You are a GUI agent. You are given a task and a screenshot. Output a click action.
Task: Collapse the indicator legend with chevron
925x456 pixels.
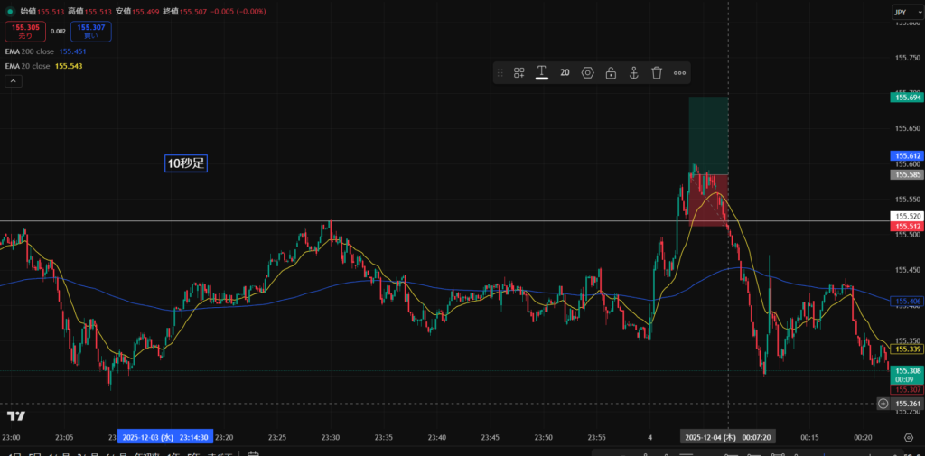[14, 81]
